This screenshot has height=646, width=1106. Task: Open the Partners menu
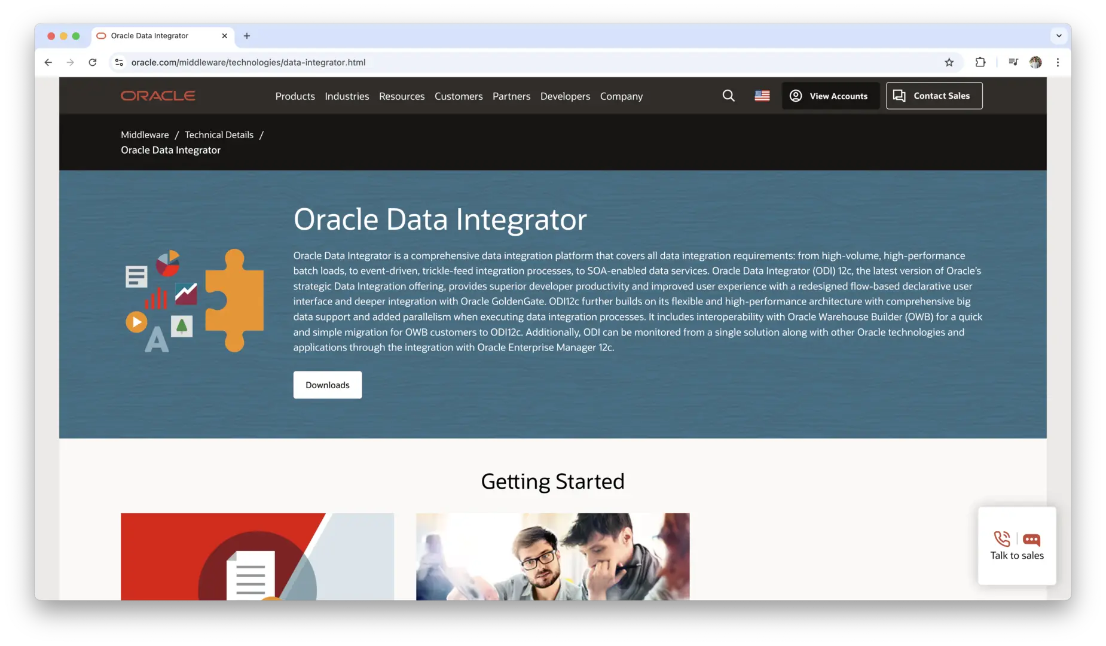pyautogui.click(x=511, y=96)
